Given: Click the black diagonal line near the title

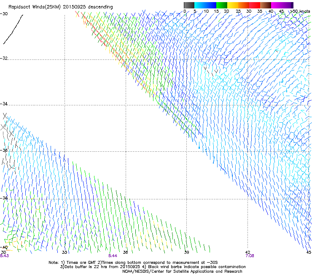Looking at the screenshot, I should point(13,29).
